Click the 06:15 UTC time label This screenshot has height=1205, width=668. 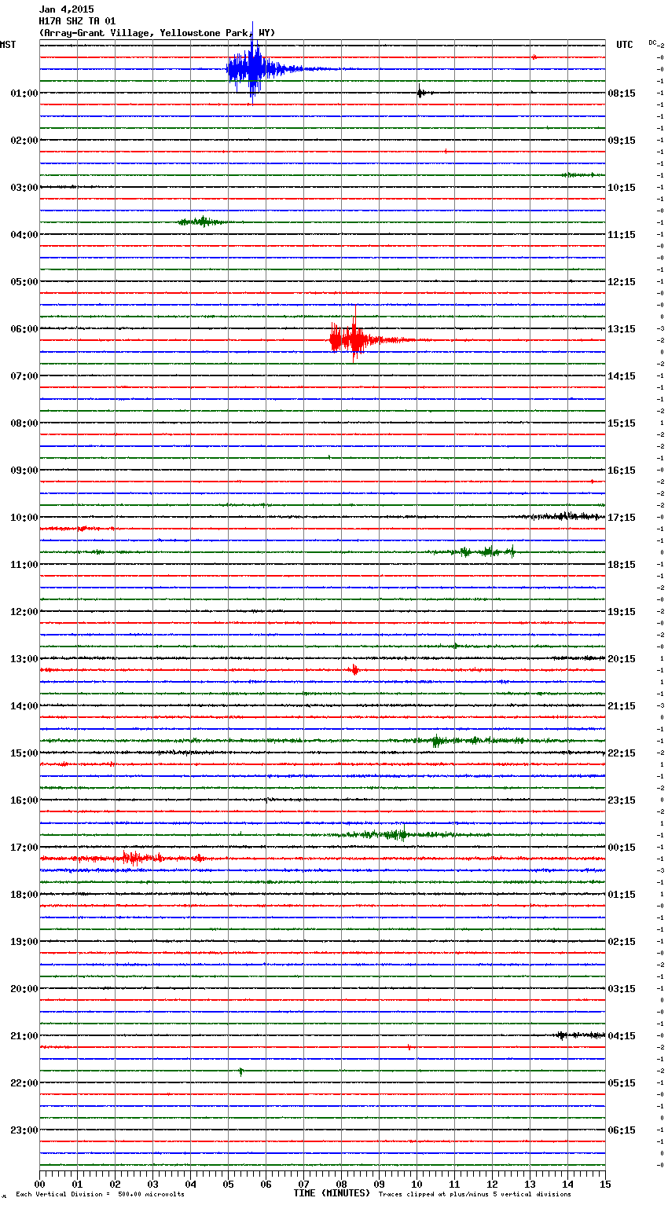pos(622,1130)
